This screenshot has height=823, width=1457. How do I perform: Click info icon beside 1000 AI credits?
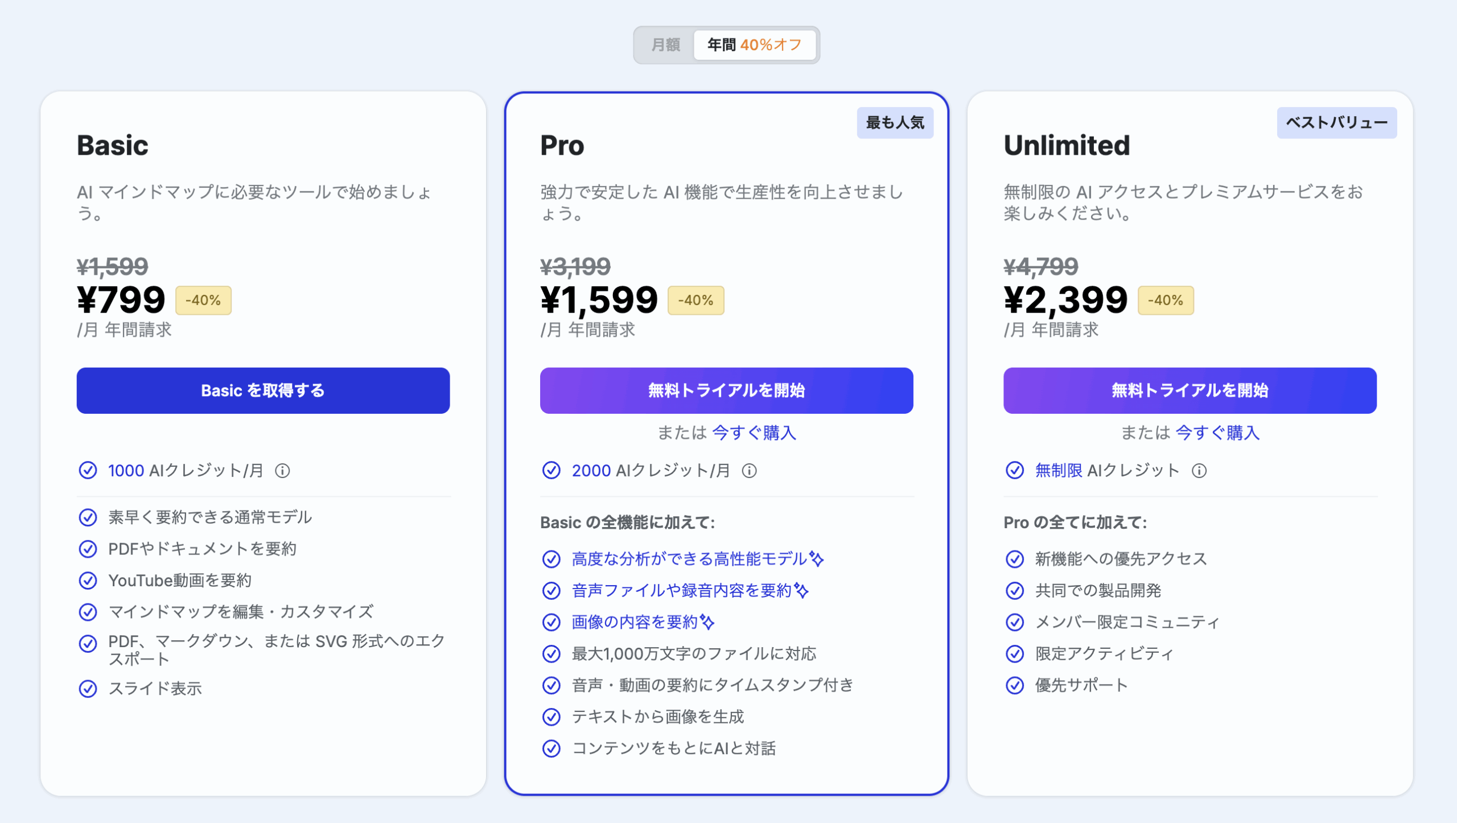(x=282, y=471)
